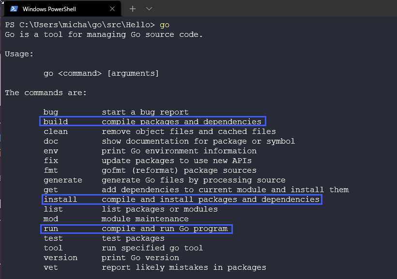Click the PowerShell icon in the tab
This screenshot has height=279, width=397.
14,9
